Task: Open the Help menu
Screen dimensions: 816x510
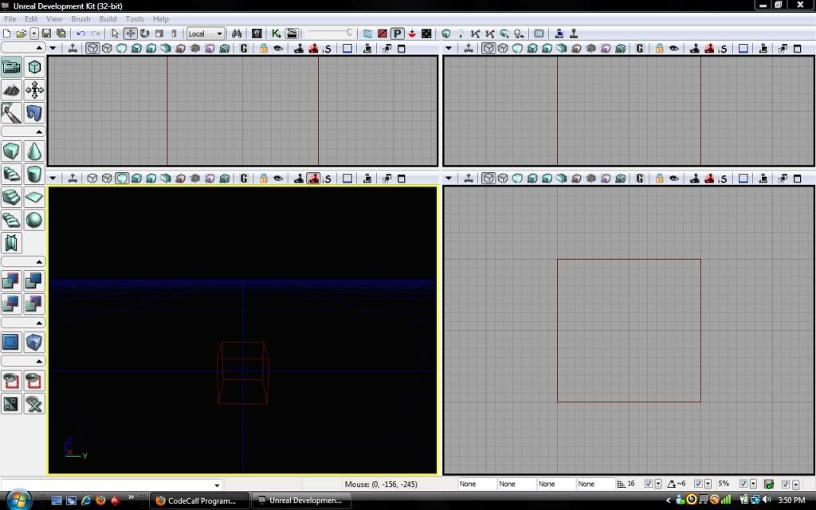Action: click(161, 19)
